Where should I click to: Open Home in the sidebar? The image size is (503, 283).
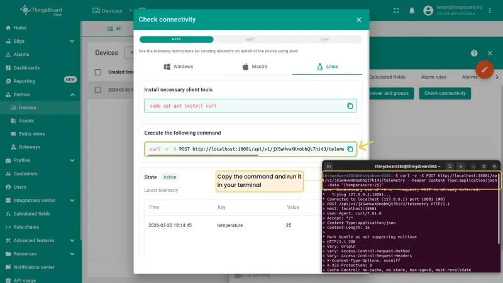[x=20, y=28]
